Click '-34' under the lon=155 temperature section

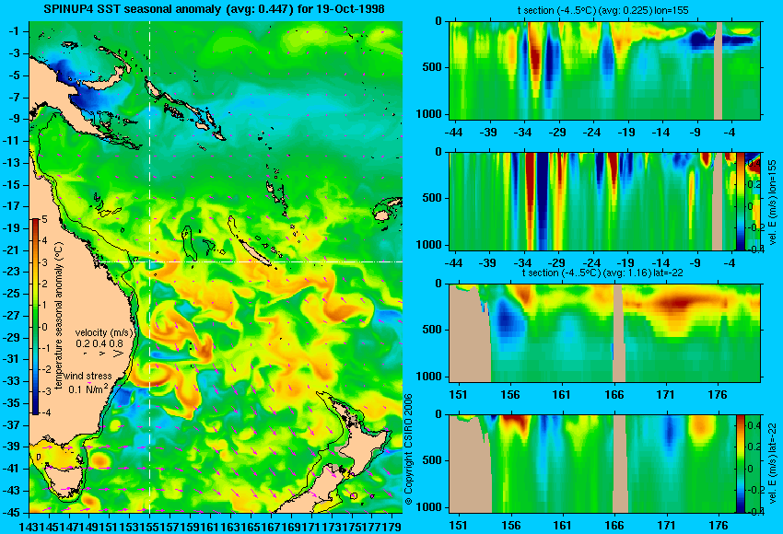[522, 133]
